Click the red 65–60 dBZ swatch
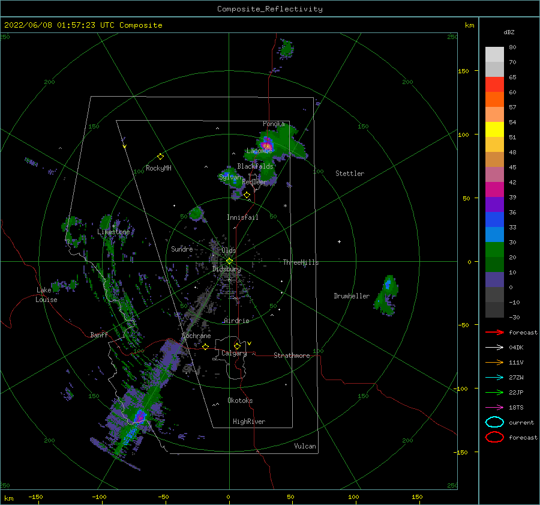Image resolution: width=540 pixels, height=505 pixels. [494, 85]
